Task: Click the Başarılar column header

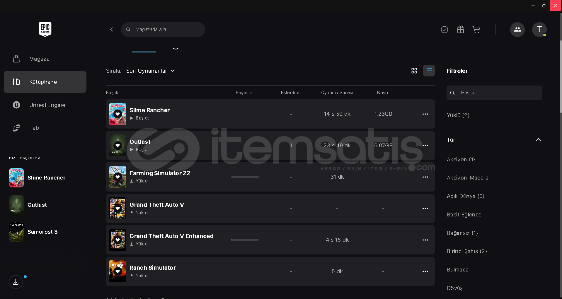Action: pos(245,93)
